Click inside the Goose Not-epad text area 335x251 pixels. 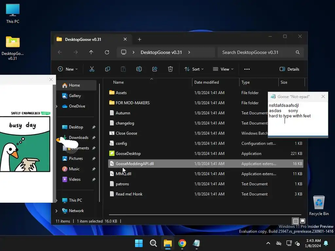(x=298, y=119)
